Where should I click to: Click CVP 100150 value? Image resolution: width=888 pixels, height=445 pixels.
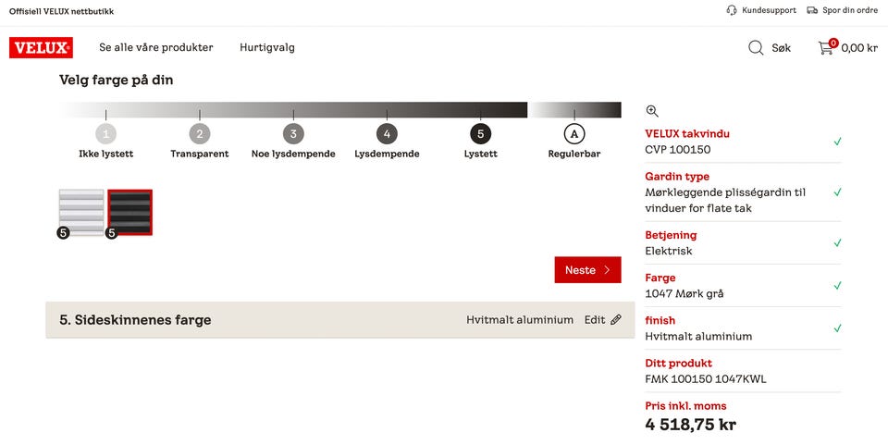tap(678, 150)
